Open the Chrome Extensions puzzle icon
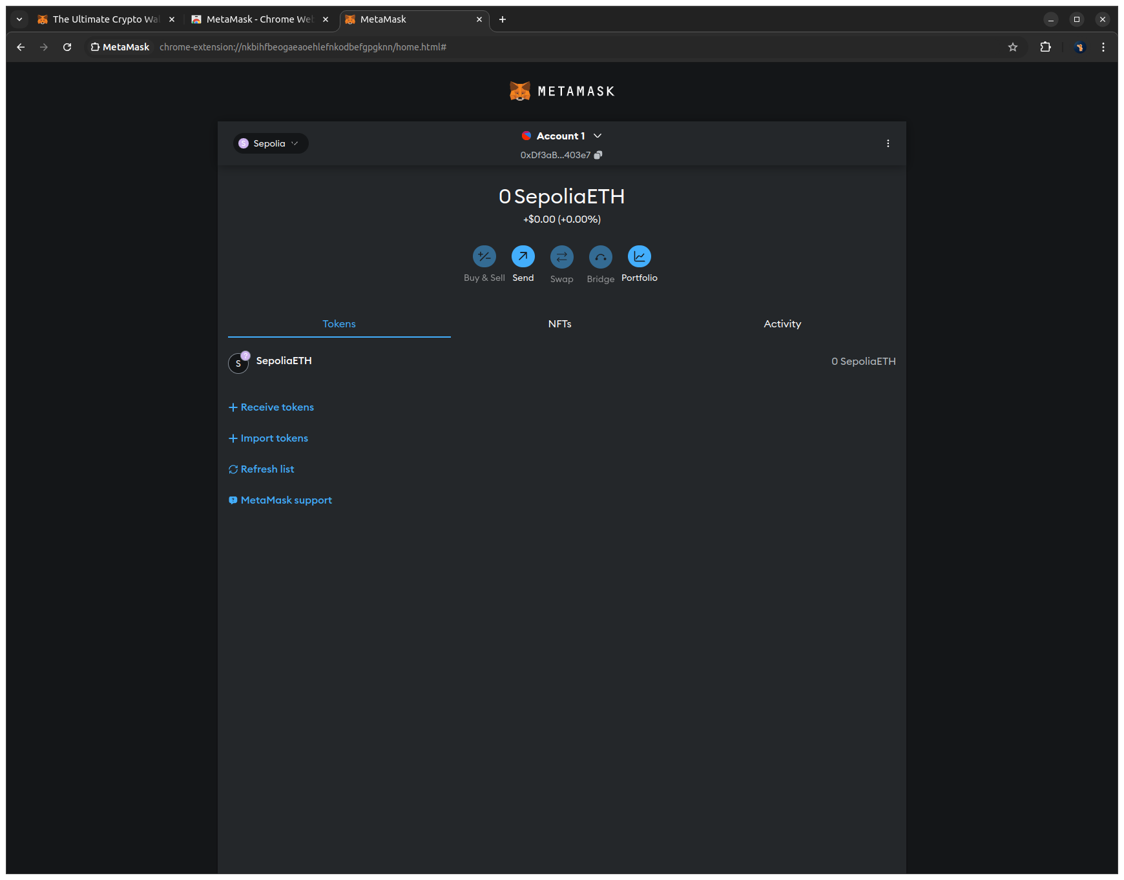Image resolution: width=1124 pixels, height=880 pixels. (x=1046, y=47)
